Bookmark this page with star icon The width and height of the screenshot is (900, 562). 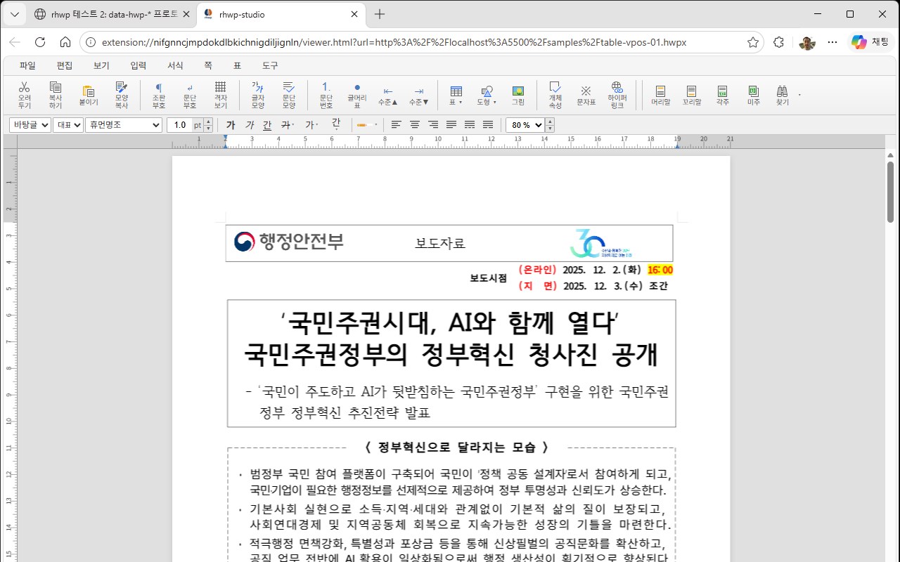pyautogui.click(x=753, y=42)
